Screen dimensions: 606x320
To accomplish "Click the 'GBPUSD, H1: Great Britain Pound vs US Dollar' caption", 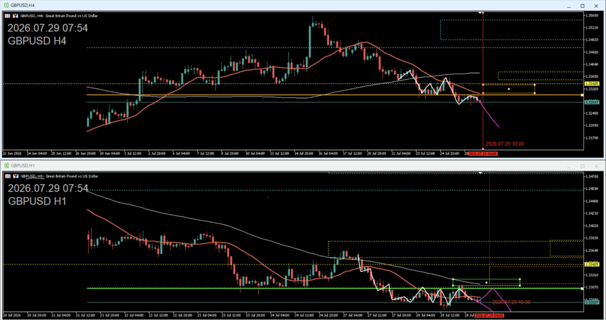I will pos(59,176).
